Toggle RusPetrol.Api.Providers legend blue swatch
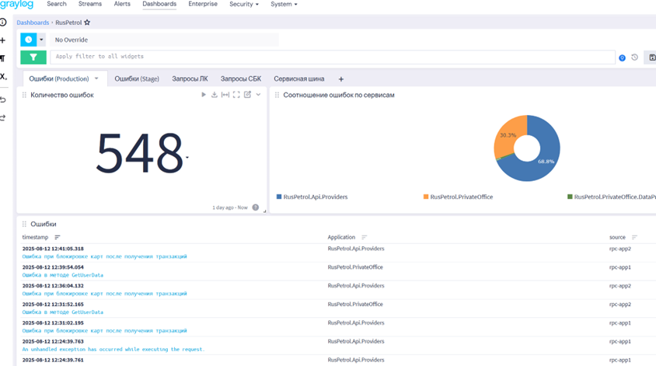Screen dimensions: 656x366 (279, 197)
